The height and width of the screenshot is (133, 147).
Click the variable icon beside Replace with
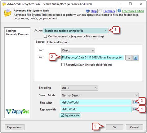[x=135, y=109]
